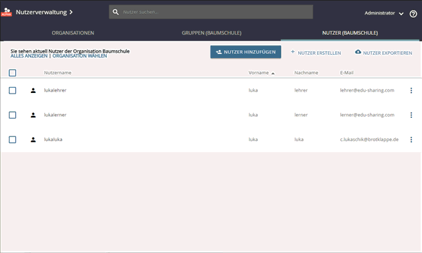Viewport: 422px width, 253px height.
Task: Open options menu for lukalerner row
Action: (x=411, y=115)
